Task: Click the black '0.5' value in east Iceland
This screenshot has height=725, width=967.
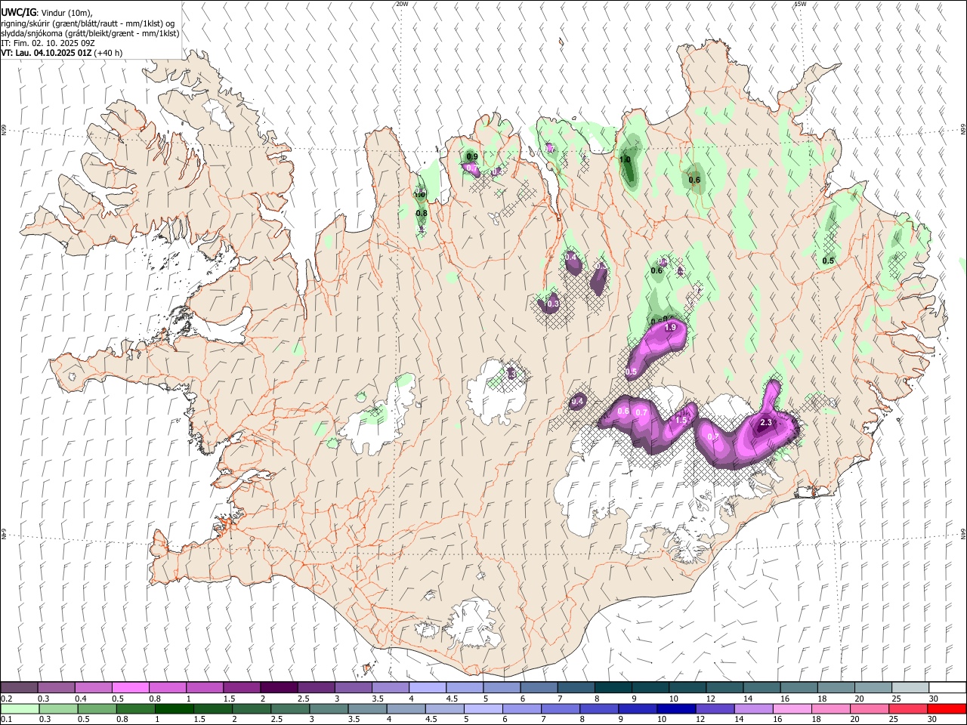Action: (x=828, y=261)
